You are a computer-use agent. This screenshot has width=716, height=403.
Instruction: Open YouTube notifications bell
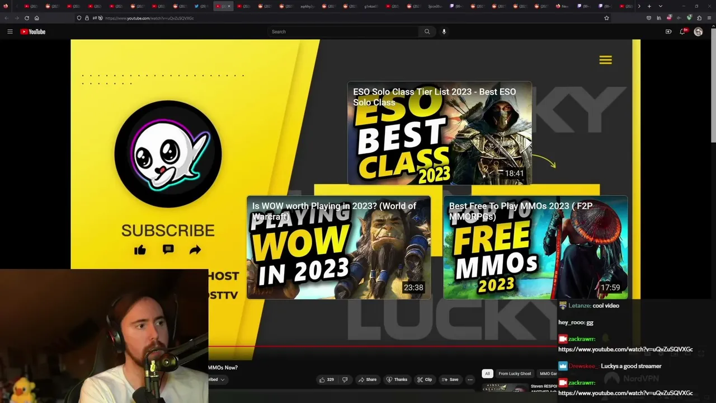(682, 31)
